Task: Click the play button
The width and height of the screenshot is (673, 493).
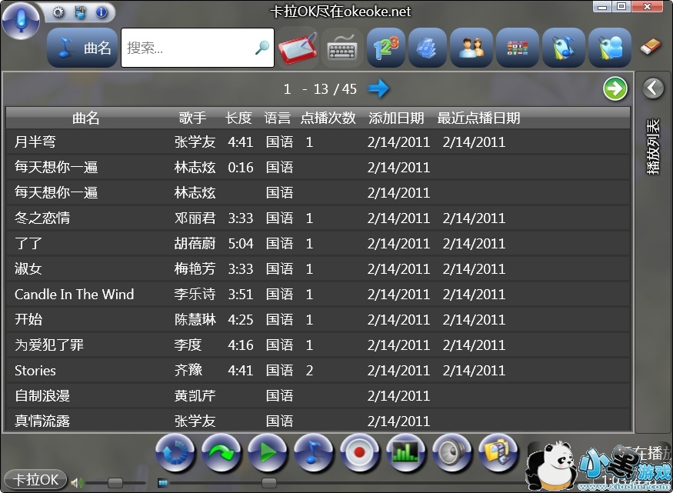Action: coord(268,452)
